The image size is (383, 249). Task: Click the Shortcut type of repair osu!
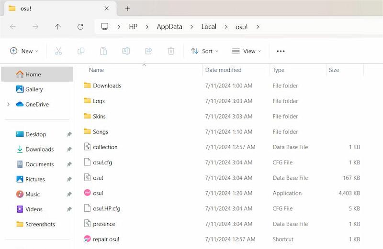[x=283, y=239]
